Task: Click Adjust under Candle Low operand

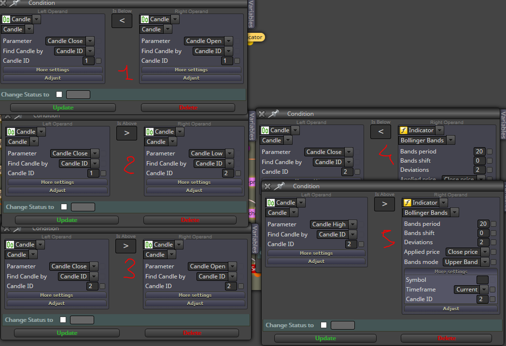Action: click(194, 191)
